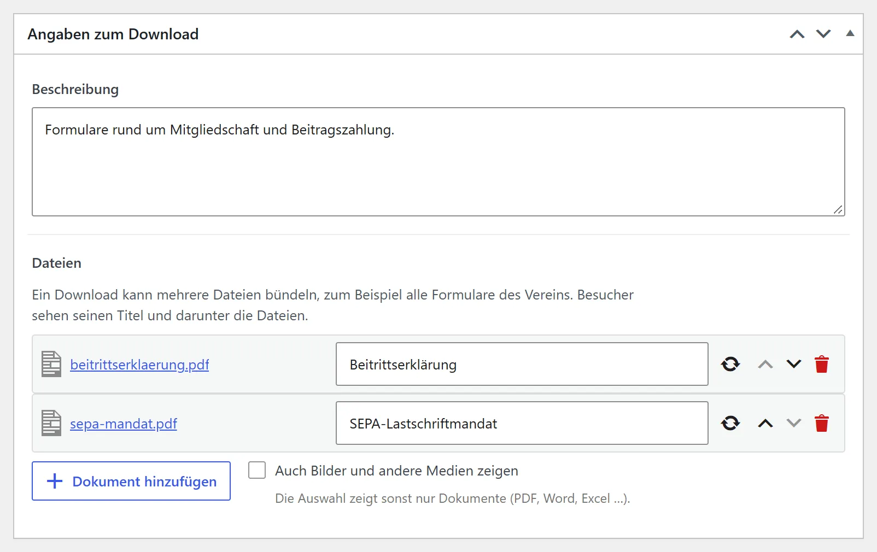Edit the SEPA-Lastschriftmandat title field
This screenshot has width=877, height=552.
click(x=522, y=423)
